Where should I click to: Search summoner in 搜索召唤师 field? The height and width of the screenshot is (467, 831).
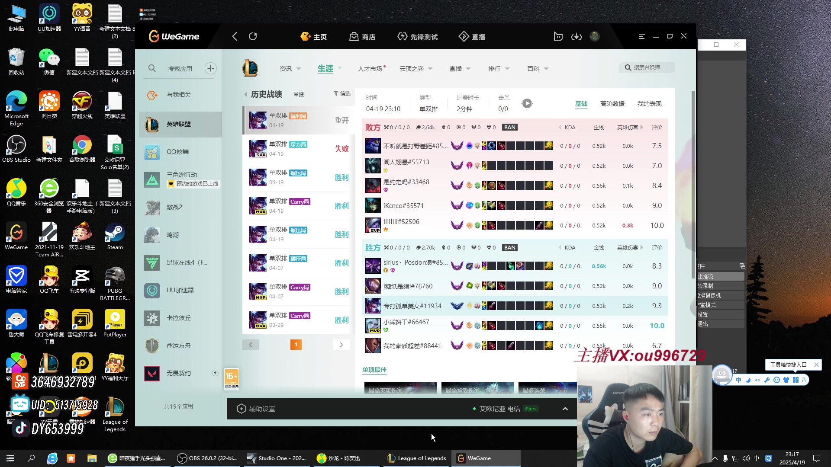647,67
